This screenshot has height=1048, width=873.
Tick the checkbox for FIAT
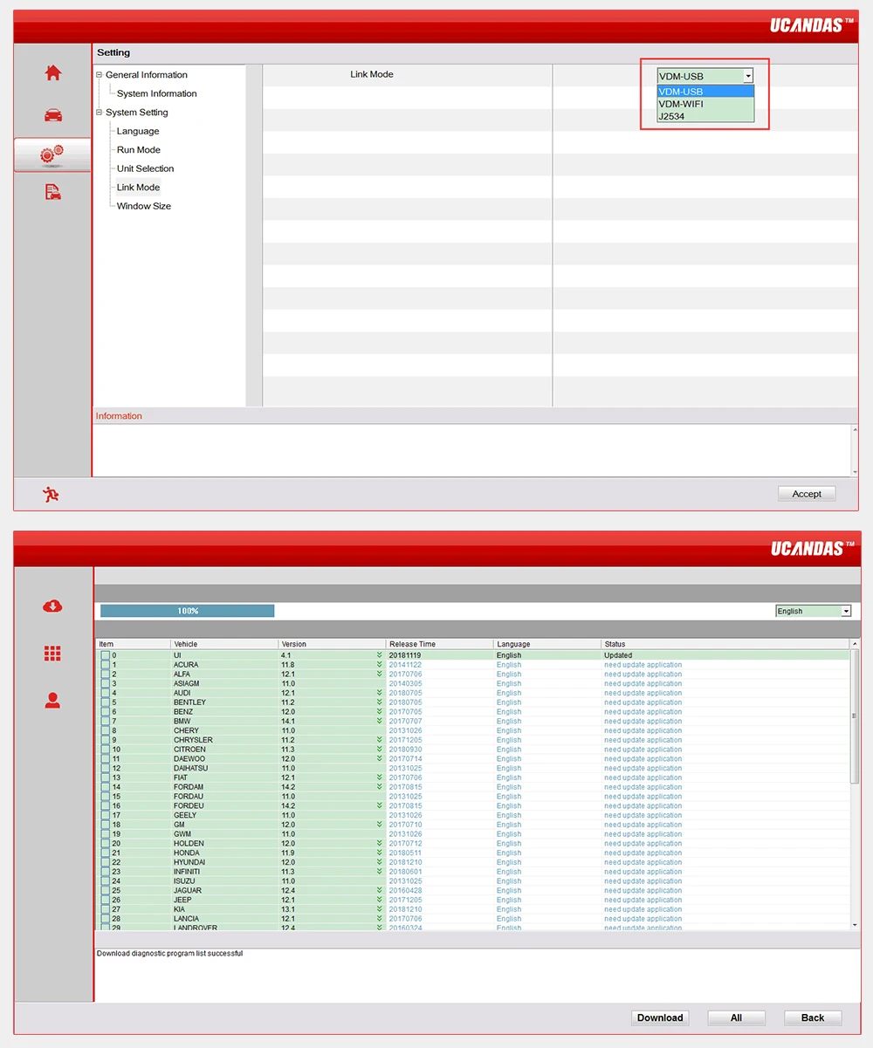pos(105,777)
